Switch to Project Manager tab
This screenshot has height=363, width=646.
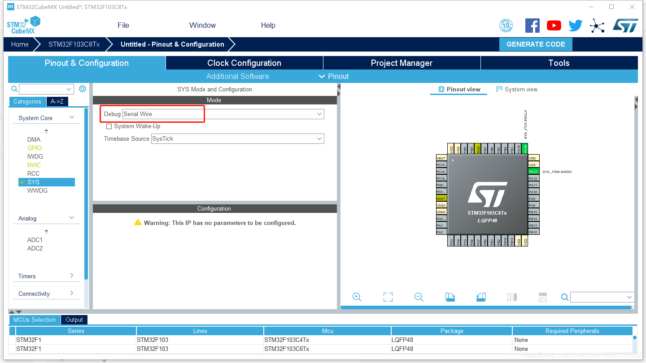click(402, 63)
